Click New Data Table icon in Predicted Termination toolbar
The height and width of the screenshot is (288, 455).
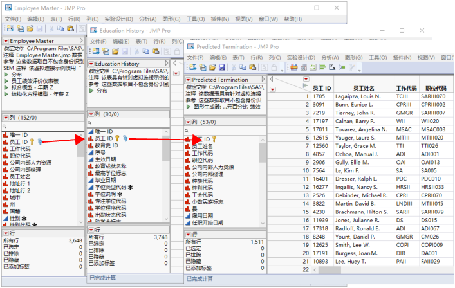click(193, 67)
